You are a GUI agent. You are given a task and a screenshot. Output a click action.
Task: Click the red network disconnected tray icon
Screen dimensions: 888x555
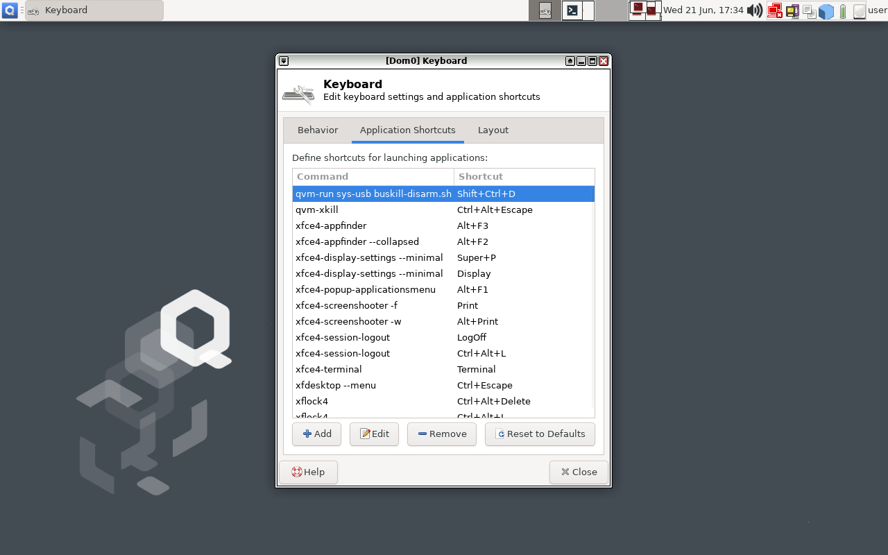(774, 10)
